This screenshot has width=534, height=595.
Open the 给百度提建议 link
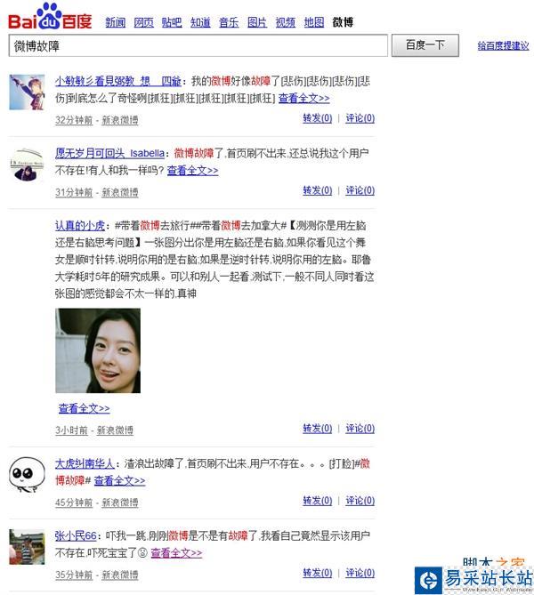pos(503,46)
